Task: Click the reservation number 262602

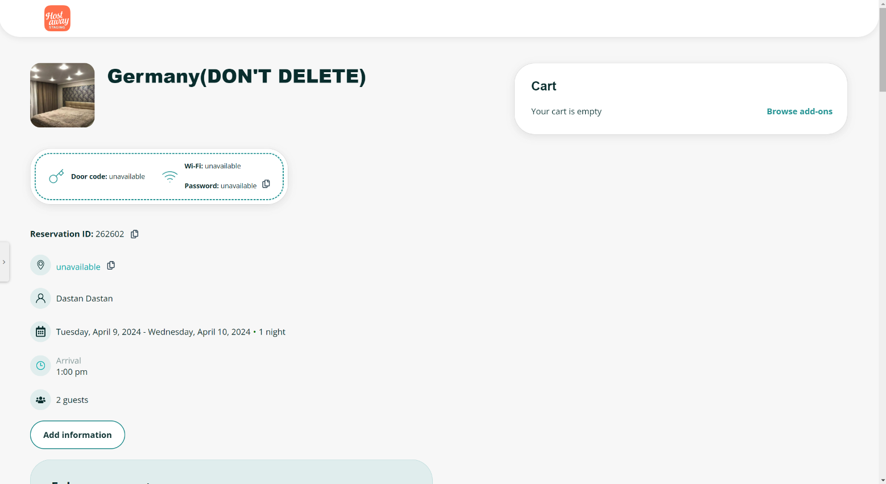Action: tap(110, 234)
